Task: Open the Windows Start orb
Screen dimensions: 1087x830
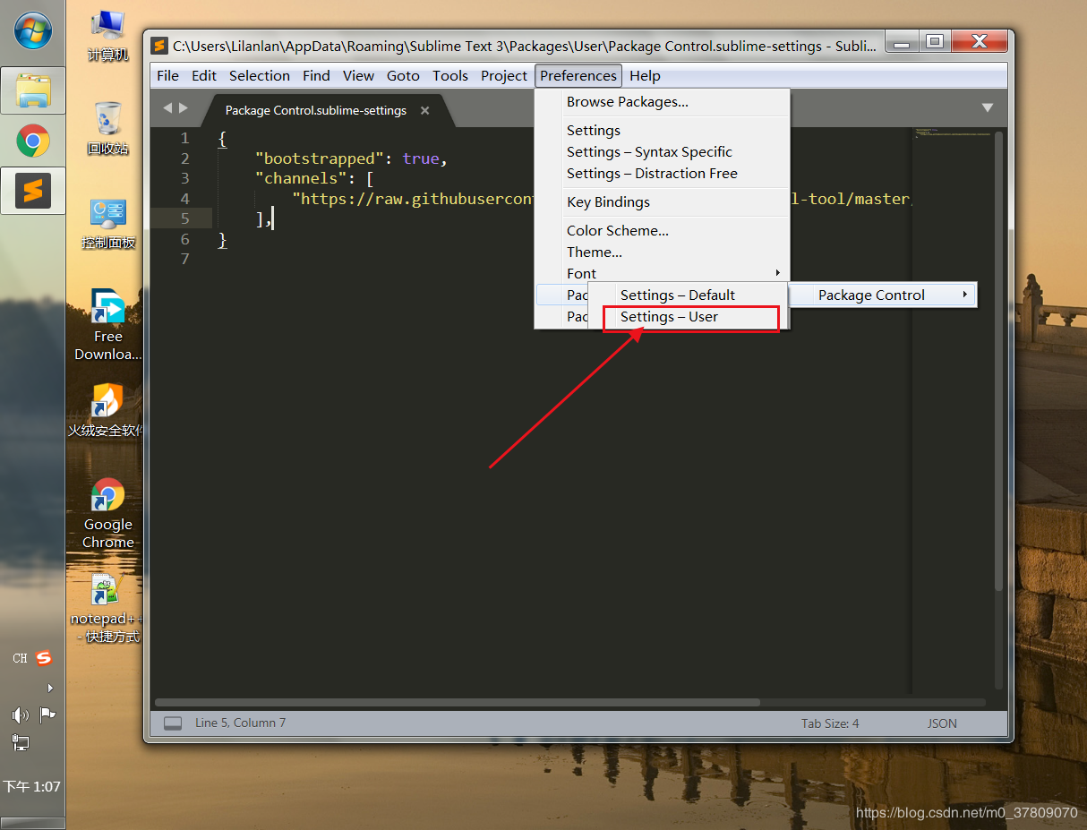Action: [33, 32]
